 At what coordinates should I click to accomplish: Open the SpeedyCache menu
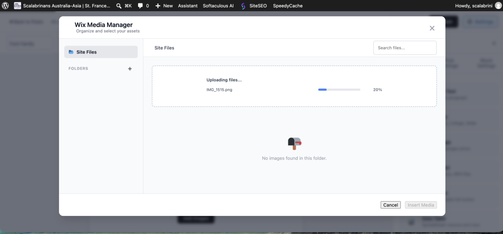point(288,6)
